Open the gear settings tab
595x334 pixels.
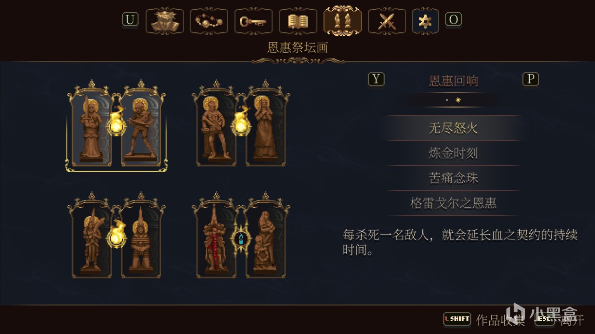(425, 21)
